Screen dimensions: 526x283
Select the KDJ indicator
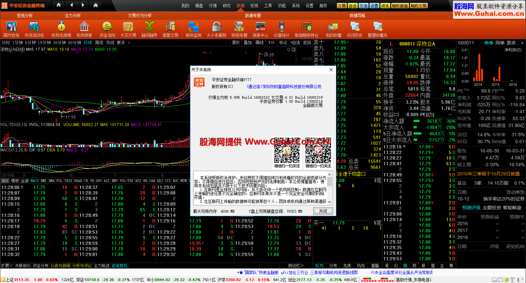click(x=160, y=181)
